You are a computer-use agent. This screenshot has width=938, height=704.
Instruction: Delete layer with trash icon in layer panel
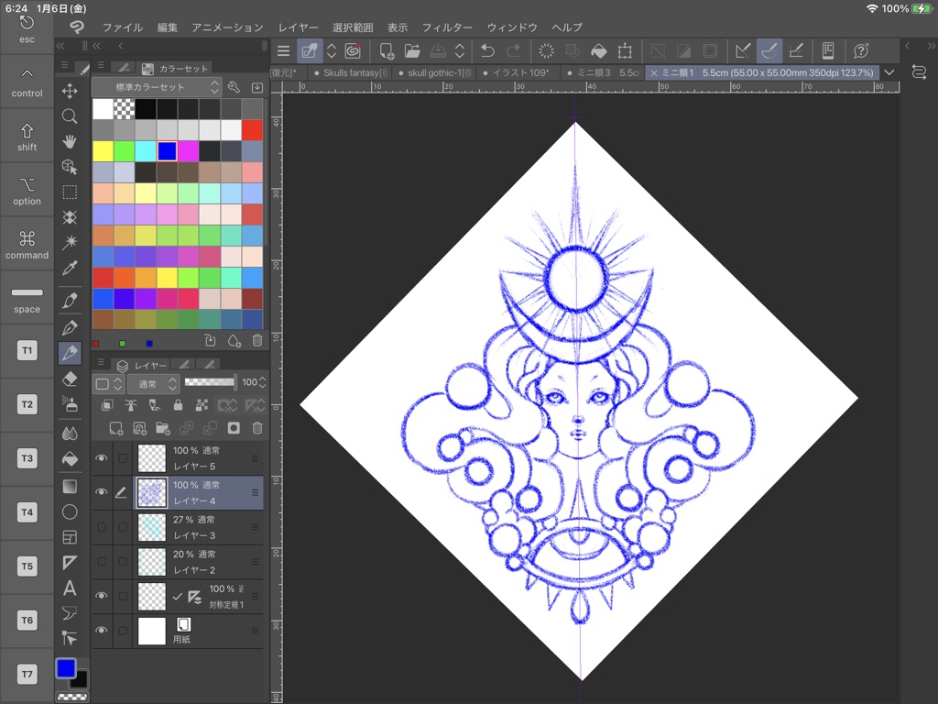(x=257, y=428)
